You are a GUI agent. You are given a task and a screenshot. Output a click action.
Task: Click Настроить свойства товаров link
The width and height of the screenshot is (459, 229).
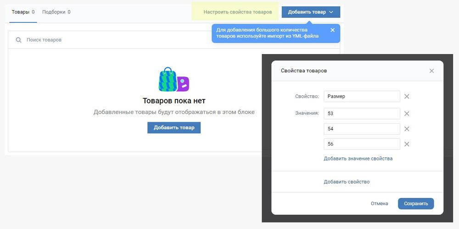[x=238, y=12]
